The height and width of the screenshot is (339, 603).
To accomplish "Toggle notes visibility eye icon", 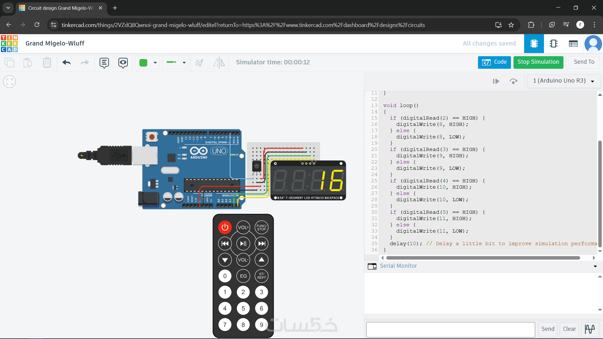I will click(123, 62).
